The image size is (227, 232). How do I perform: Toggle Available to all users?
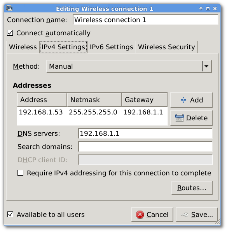[10, 215]
